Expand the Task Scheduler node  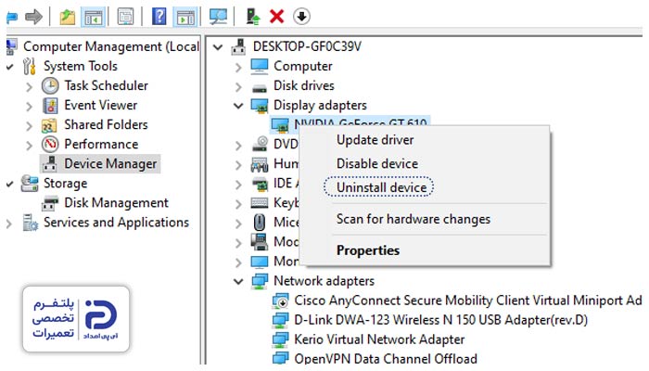(29, 86)
